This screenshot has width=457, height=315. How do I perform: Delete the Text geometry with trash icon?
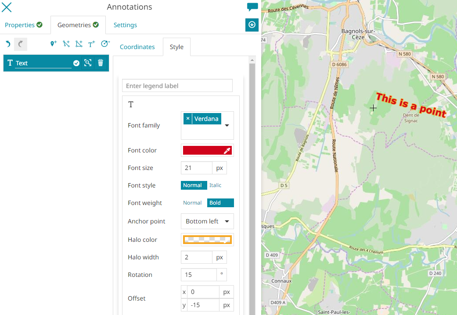(x=101, y=63)
